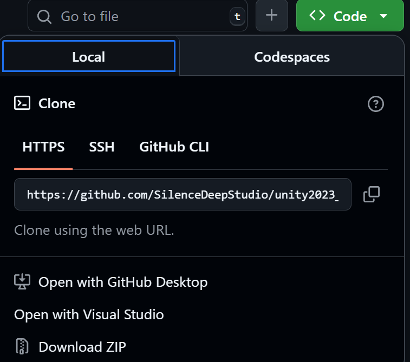Select the Local tab

point(89,56)
